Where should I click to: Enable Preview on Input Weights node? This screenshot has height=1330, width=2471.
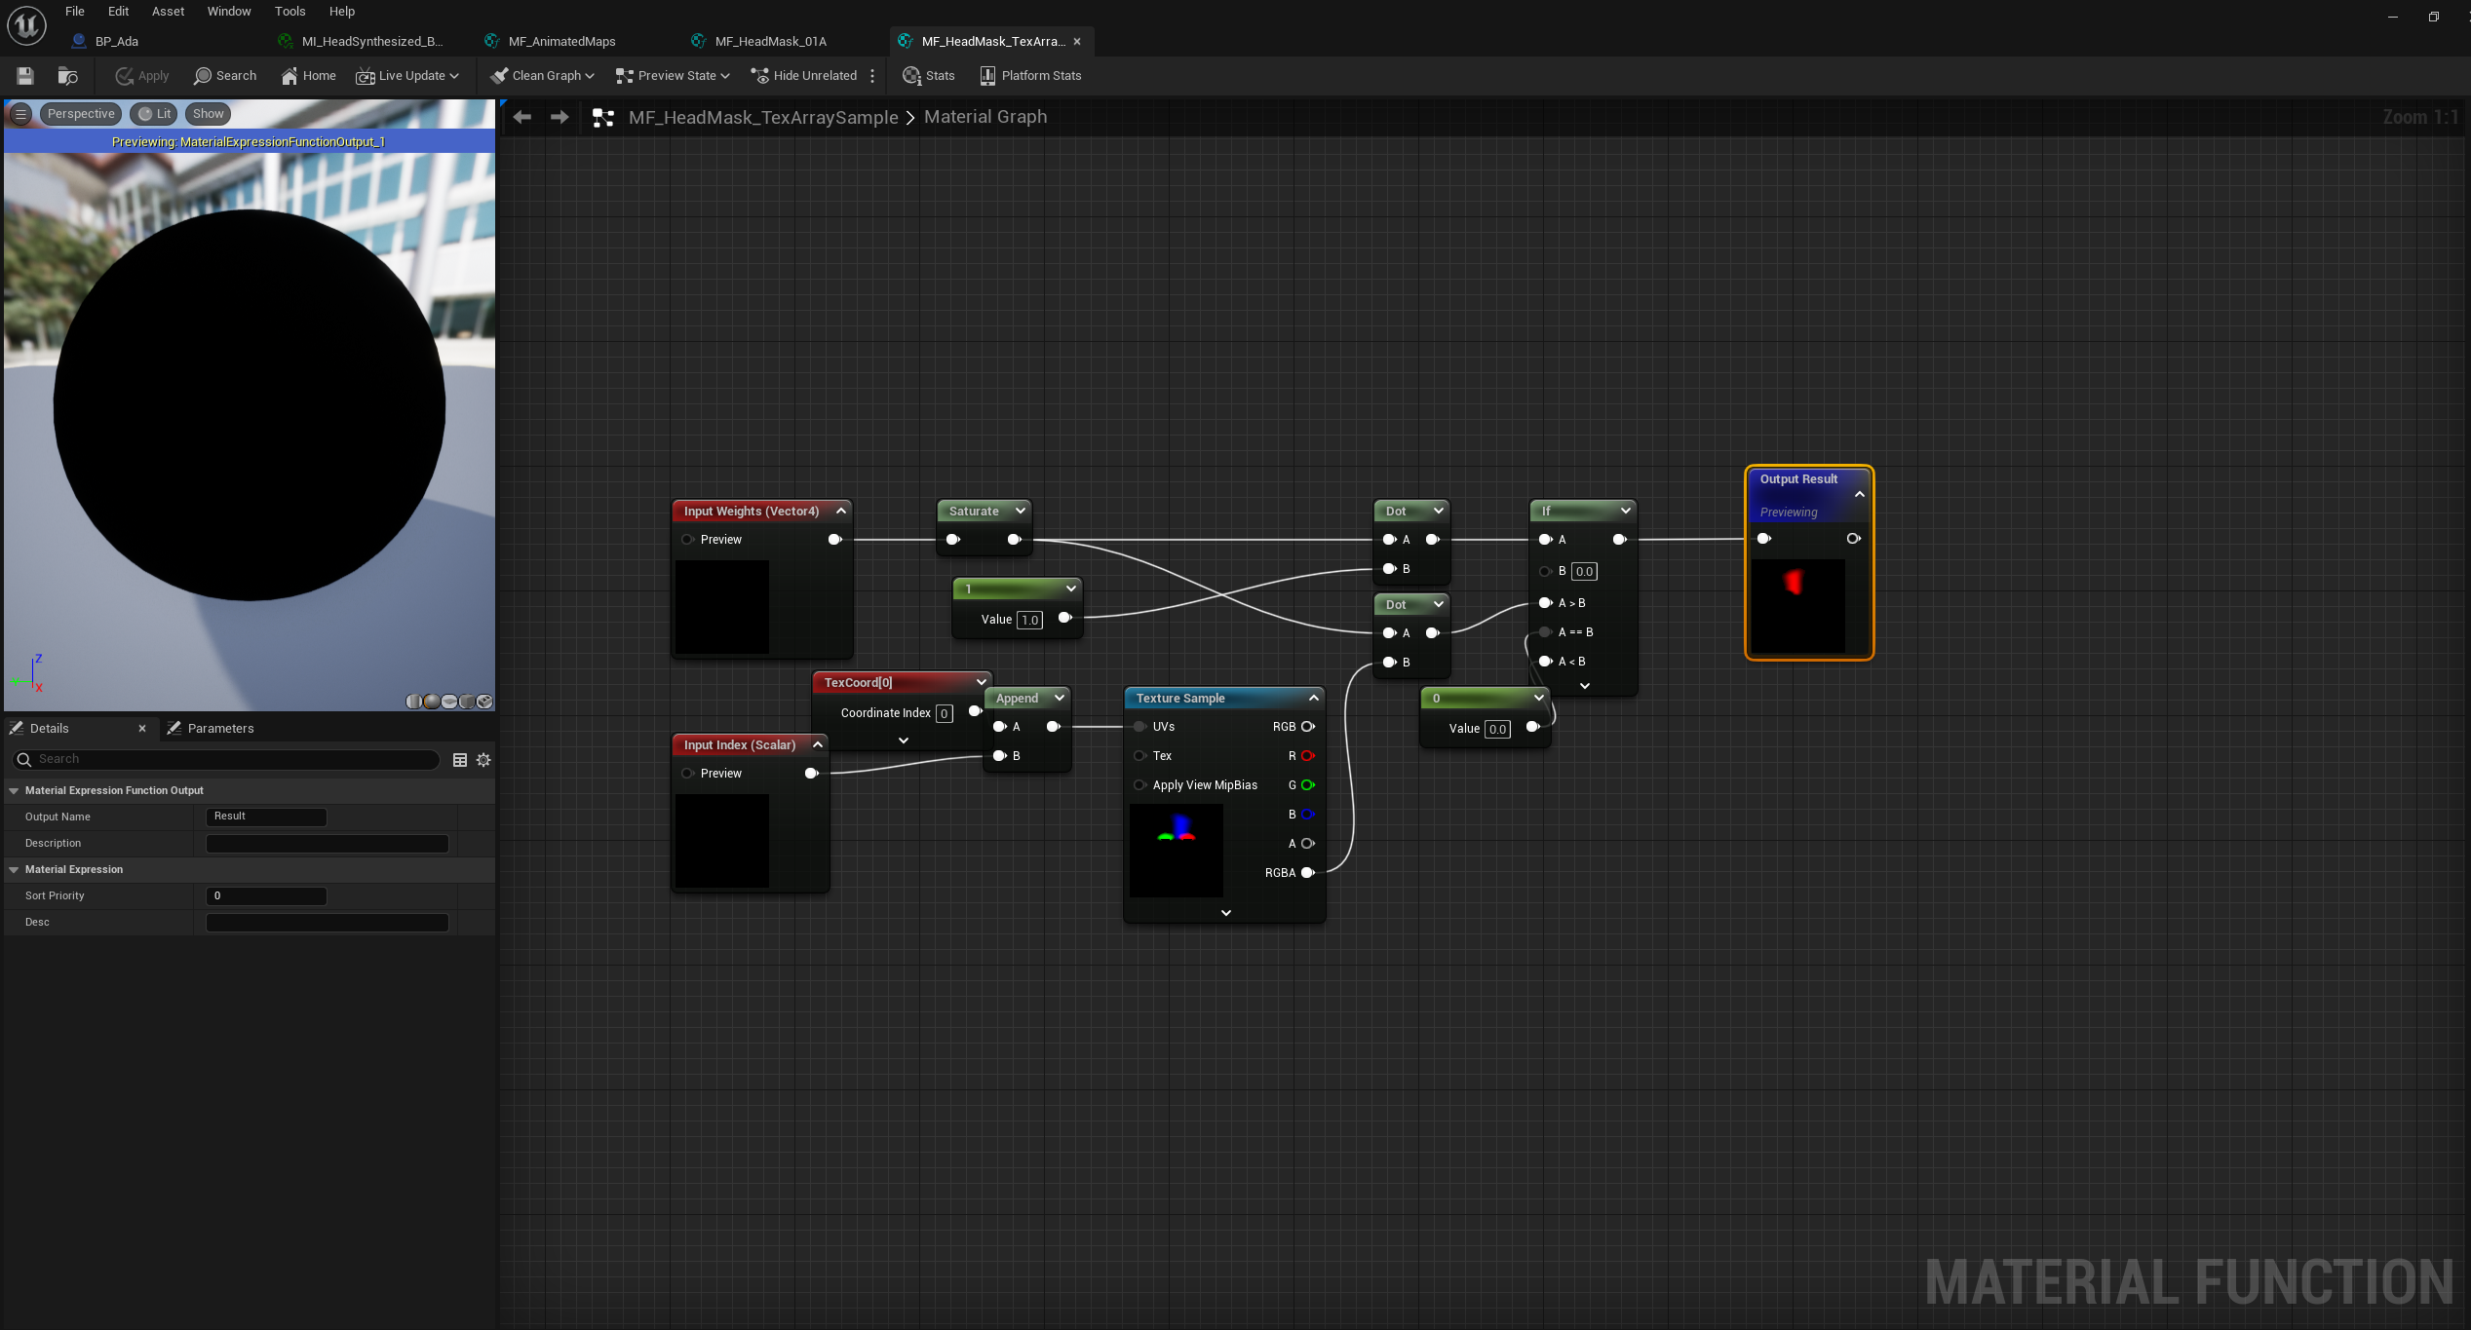[688, 539]
